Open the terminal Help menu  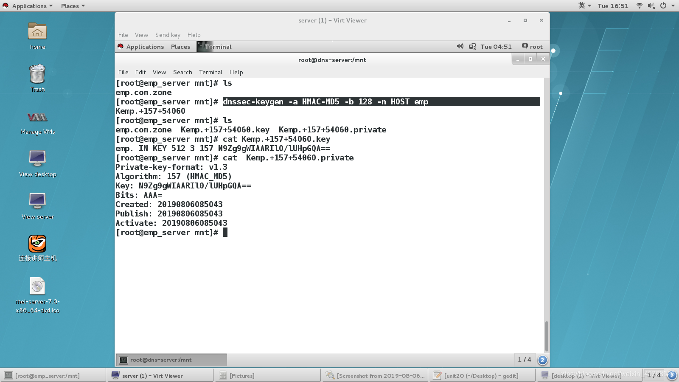point(236,72)
